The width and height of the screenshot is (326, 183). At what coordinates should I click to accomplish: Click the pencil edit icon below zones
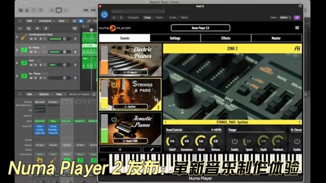152,150
